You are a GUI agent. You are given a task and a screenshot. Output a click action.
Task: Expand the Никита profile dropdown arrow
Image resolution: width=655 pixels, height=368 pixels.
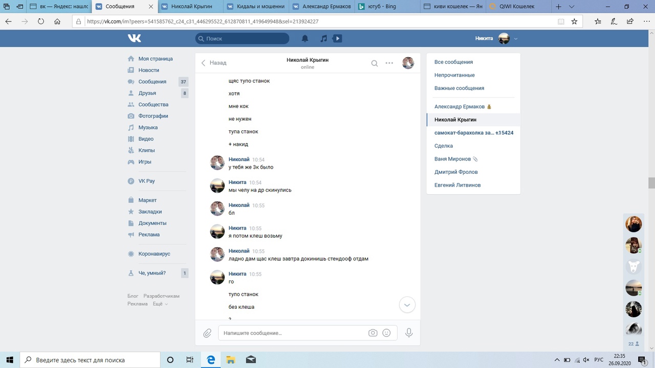(x=516, y=39)
